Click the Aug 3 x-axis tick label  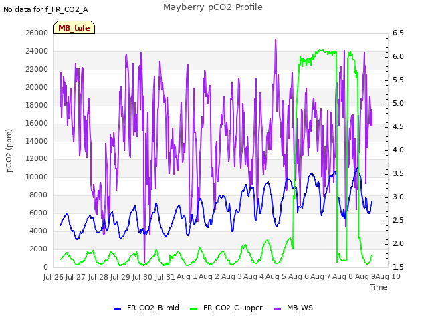tap(231, 277)
